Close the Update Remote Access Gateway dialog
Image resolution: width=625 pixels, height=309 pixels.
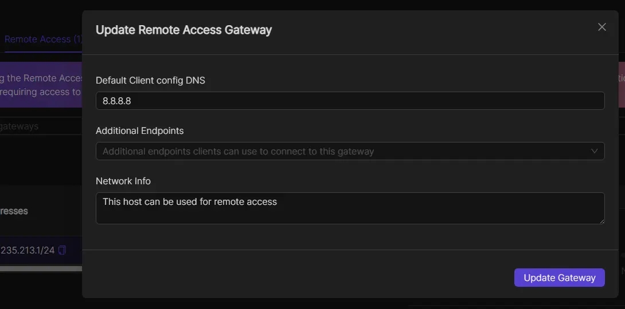[601, 27]
